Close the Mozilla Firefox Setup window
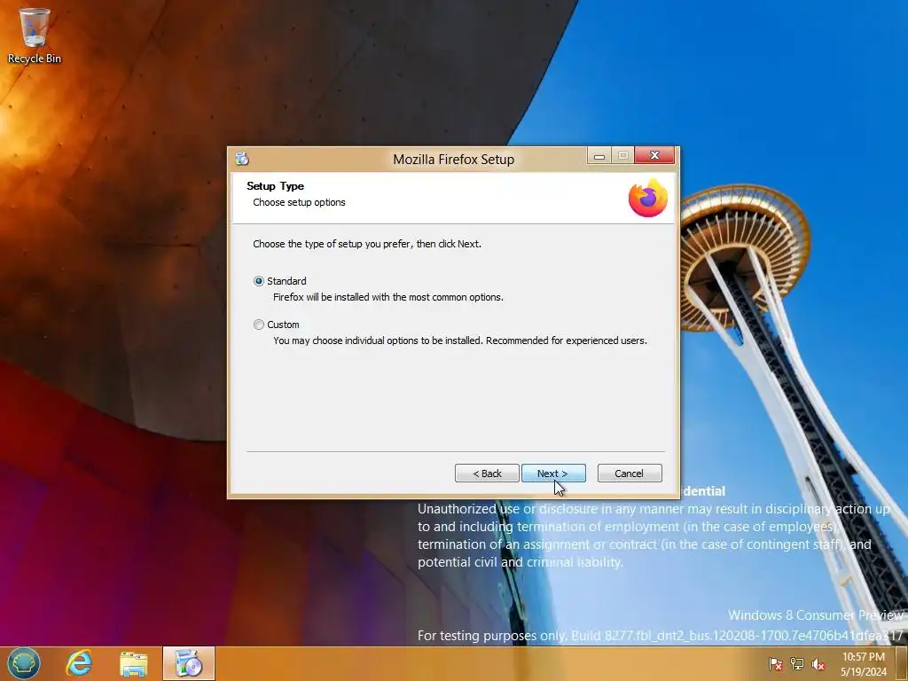 (x=654, y=155)
